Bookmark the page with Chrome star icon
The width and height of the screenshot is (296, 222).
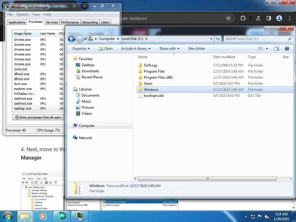coord(228,18)
